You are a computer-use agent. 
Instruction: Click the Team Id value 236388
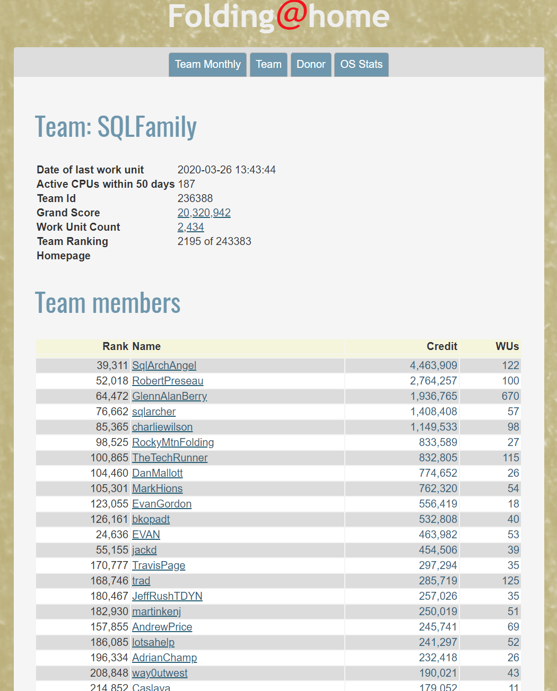tap(195, 198)
